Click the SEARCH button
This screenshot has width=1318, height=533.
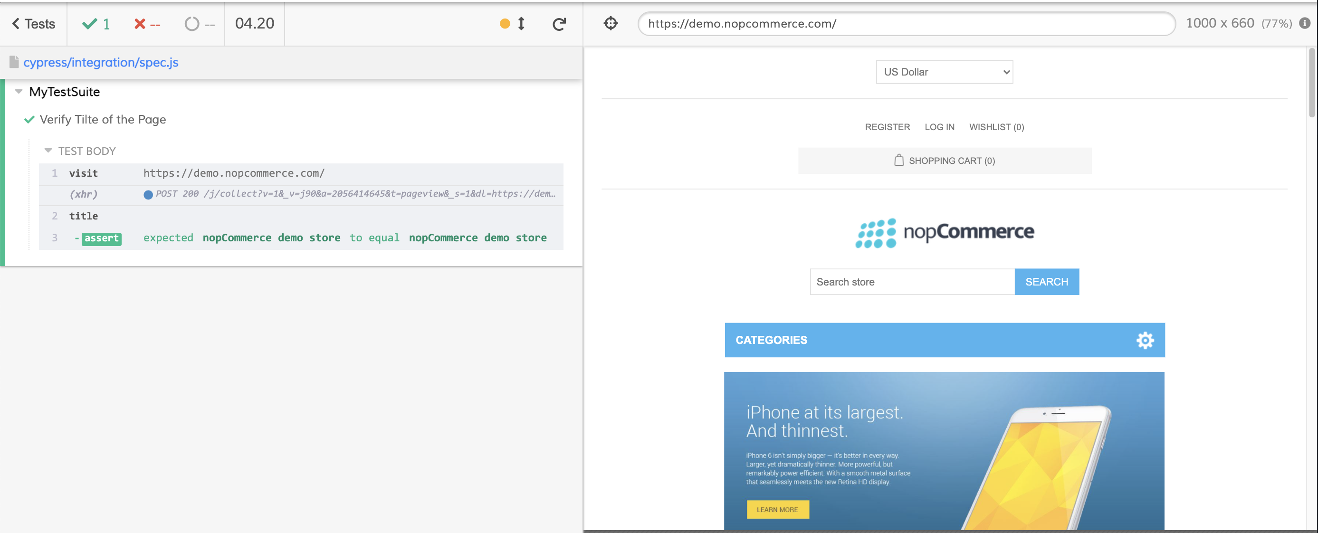[1046, 281]
